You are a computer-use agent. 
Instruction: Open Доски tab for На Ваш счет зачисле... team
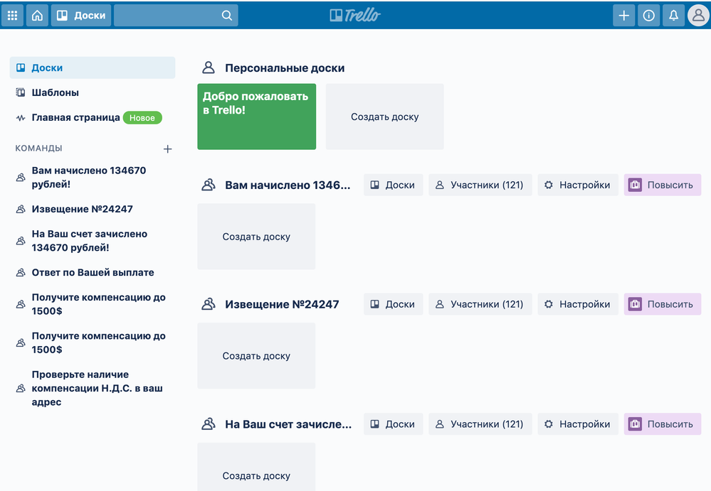click(393, 424)
